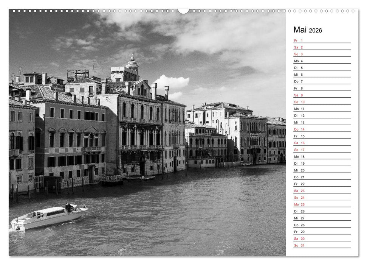Viewport: 367px width, 265px height.
Task: Select the Sa 2 date row
Action: click(298, 47)
